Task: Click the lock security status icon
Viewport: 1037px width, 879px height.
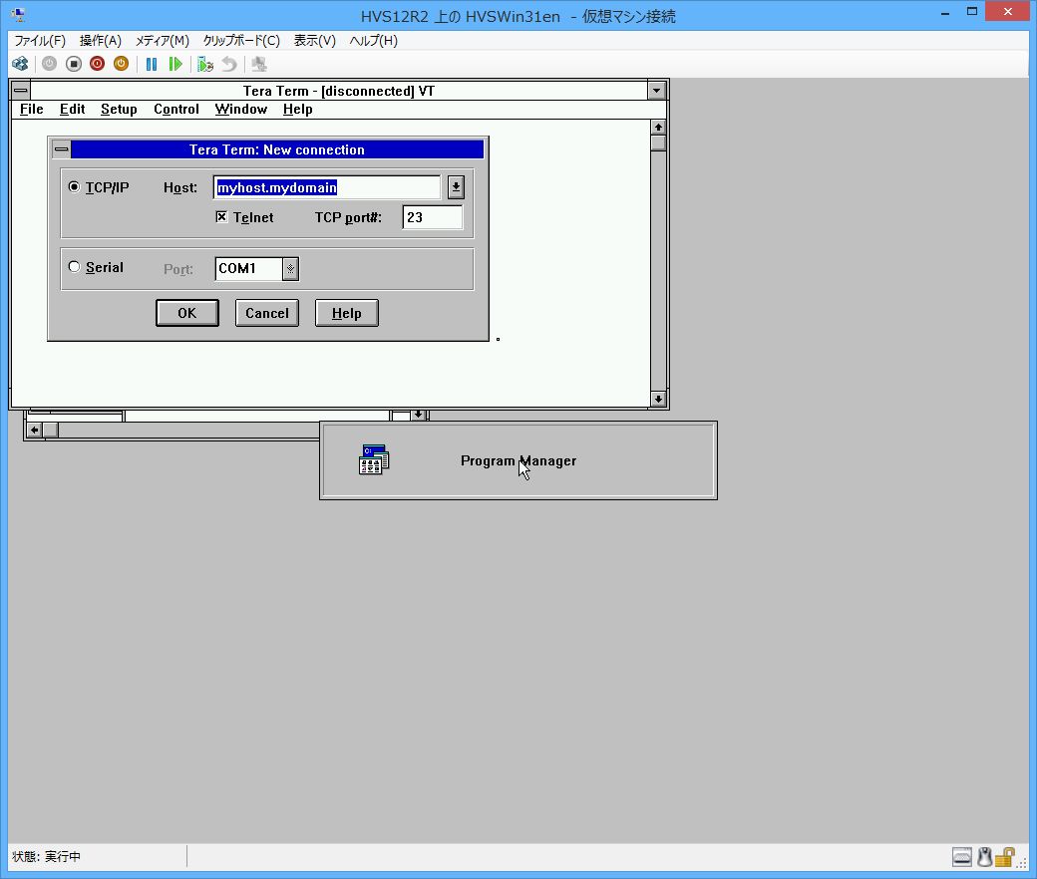Action: pyautogui.click(x=1005, y=857)
